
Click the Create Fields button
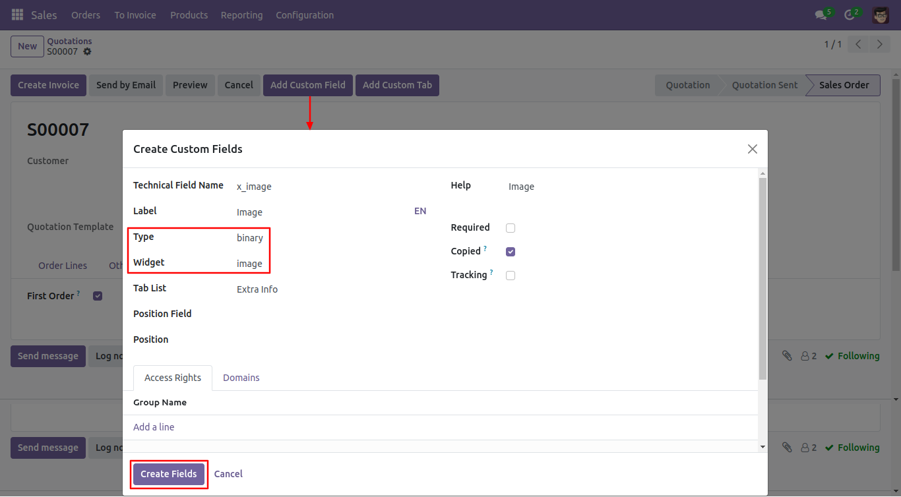[x=169, y=474]
